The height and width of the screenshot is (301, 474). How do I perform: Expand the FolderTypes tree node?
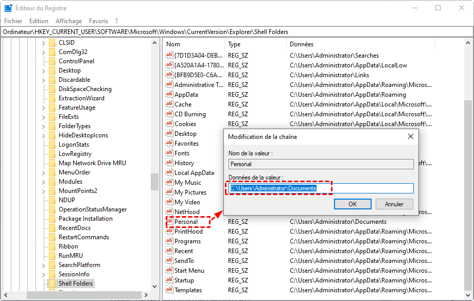(x=44, y=127)
